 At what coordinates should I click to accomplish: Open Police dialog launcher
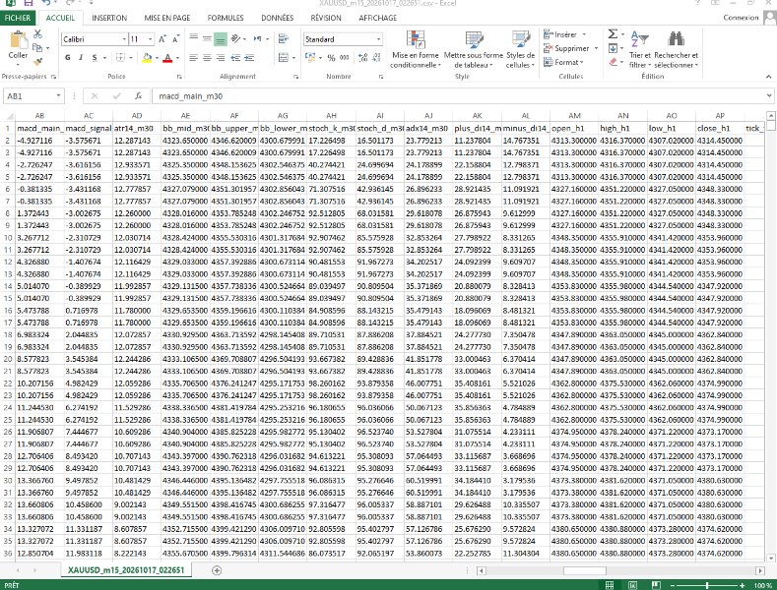[179, 77]
